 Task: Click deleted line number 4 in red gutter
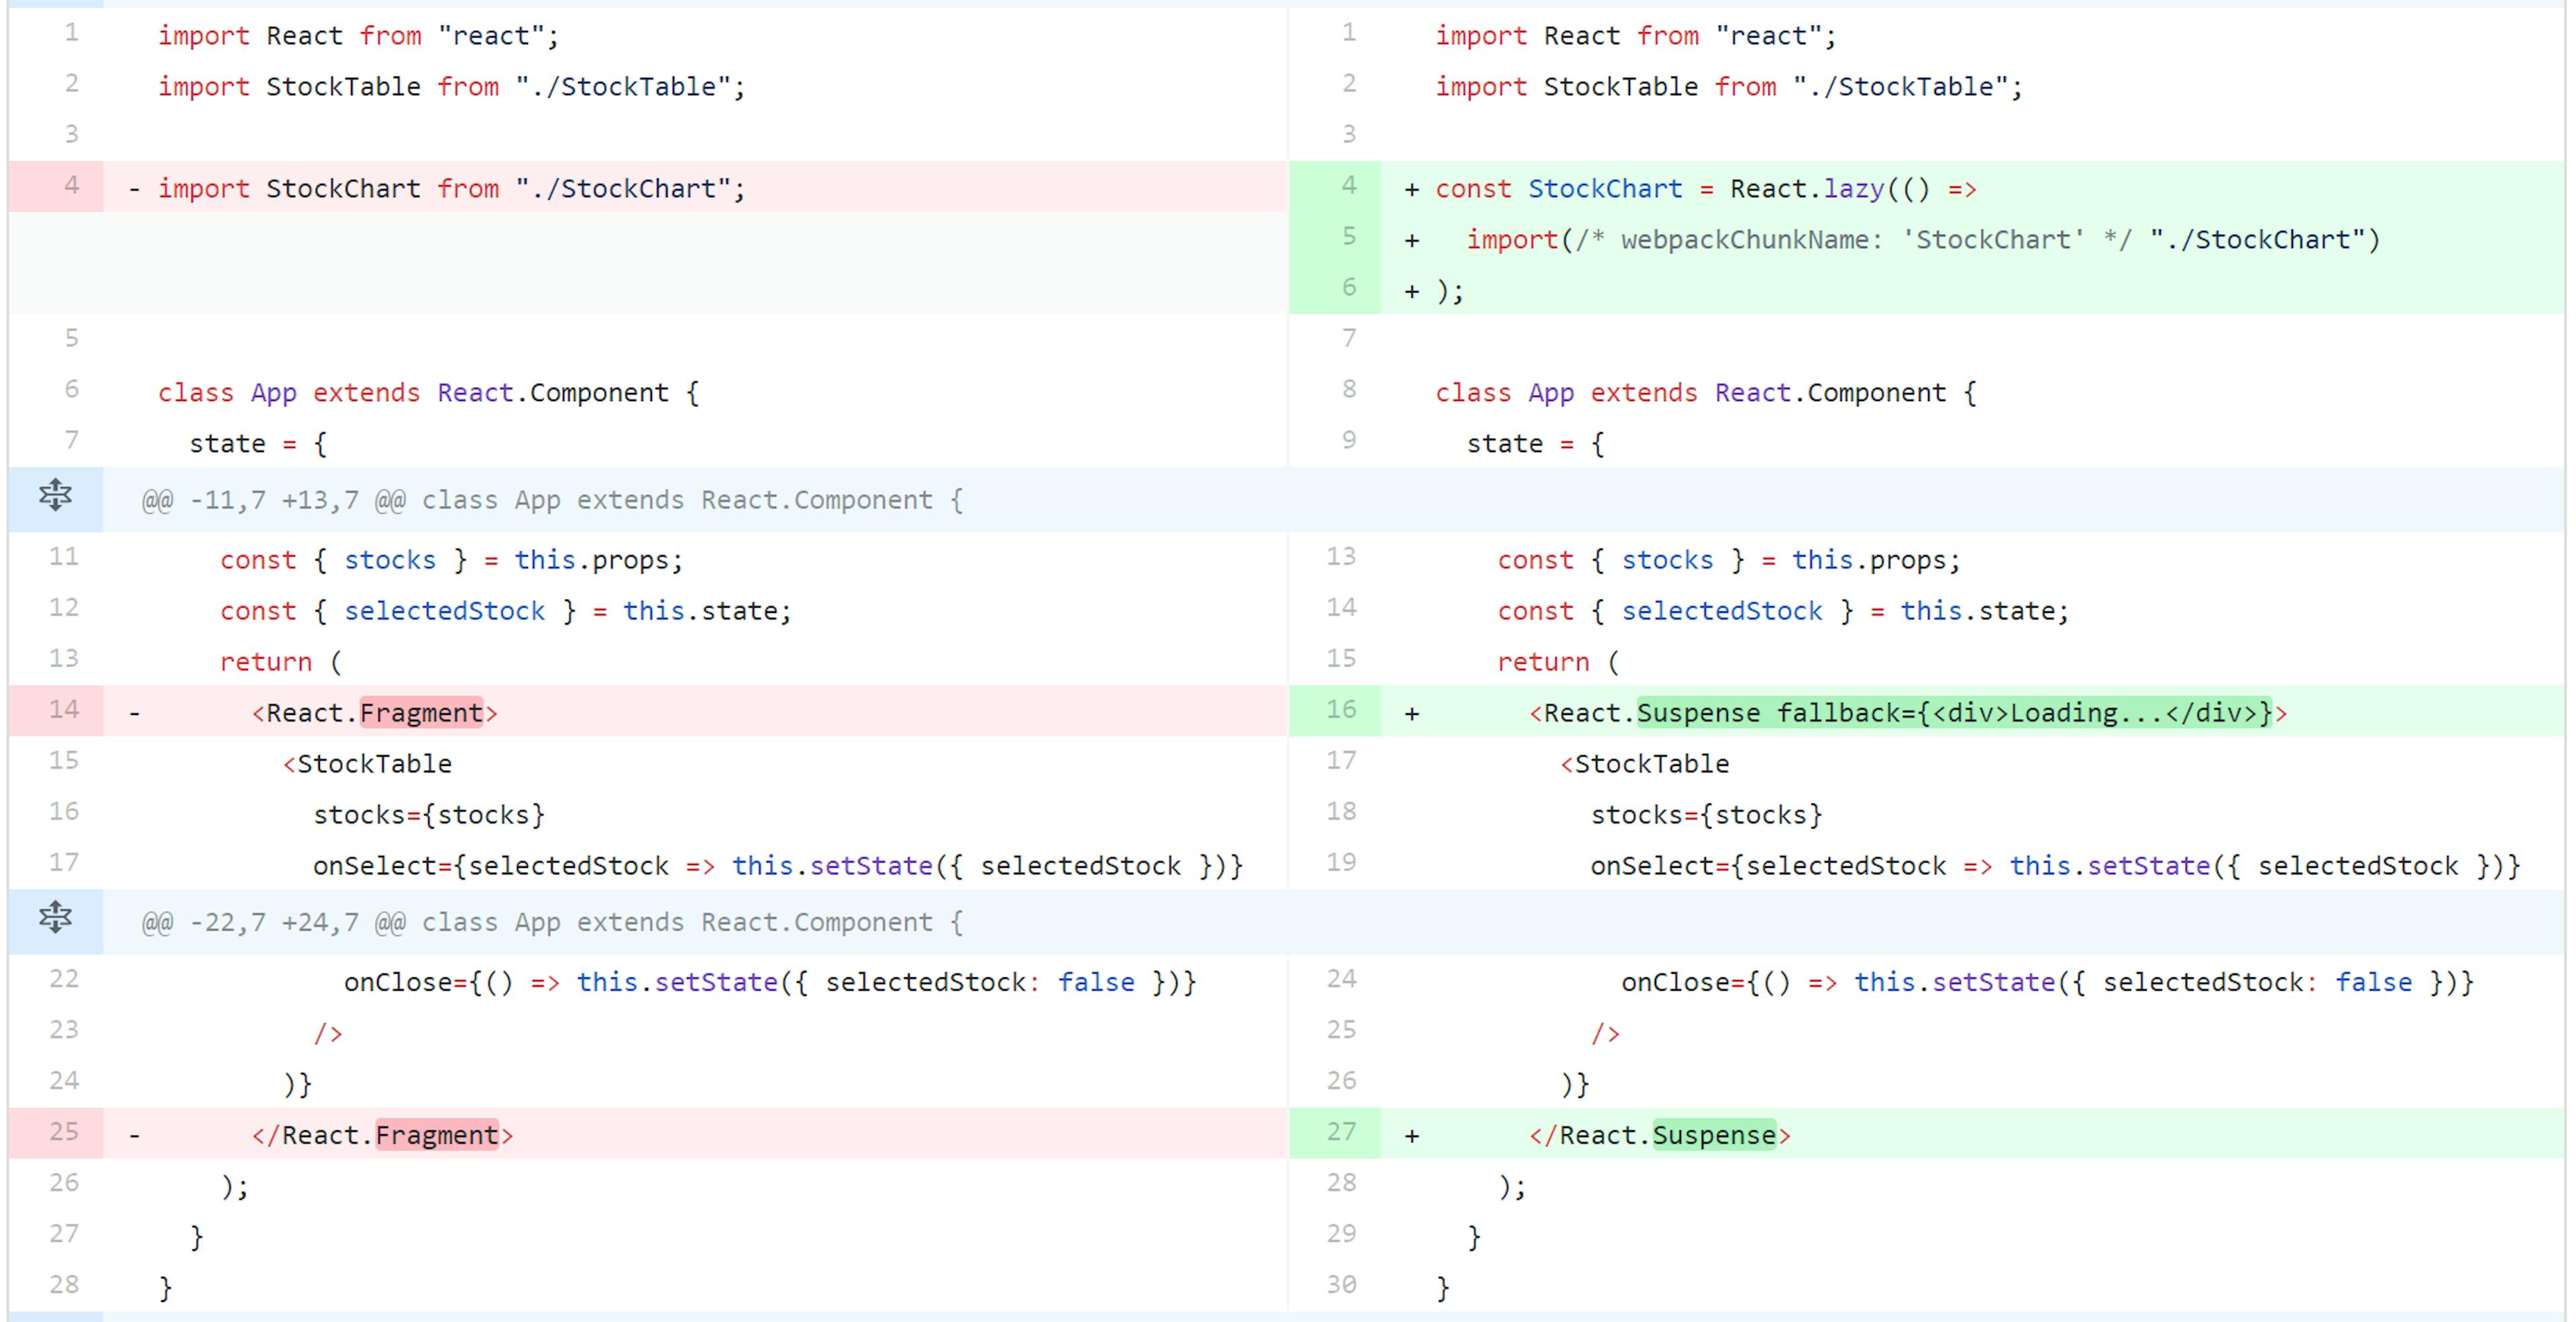(71, 186)
